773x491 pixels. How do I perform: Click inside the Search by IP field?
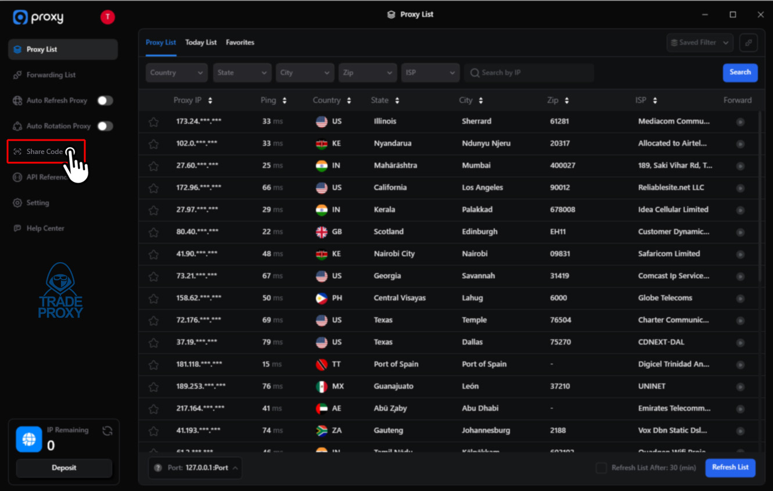tap(528, 72)
